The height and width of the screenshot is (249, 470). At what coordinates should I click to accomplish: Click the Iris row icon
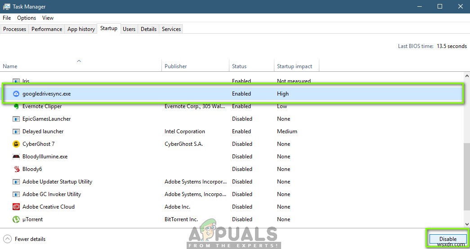tap(16, 81)
